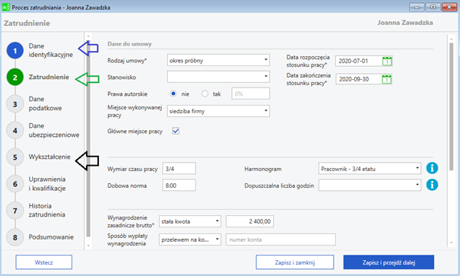
Task: Select 'tak' for Prawa autorskie
Action: [x=205, y=94]
